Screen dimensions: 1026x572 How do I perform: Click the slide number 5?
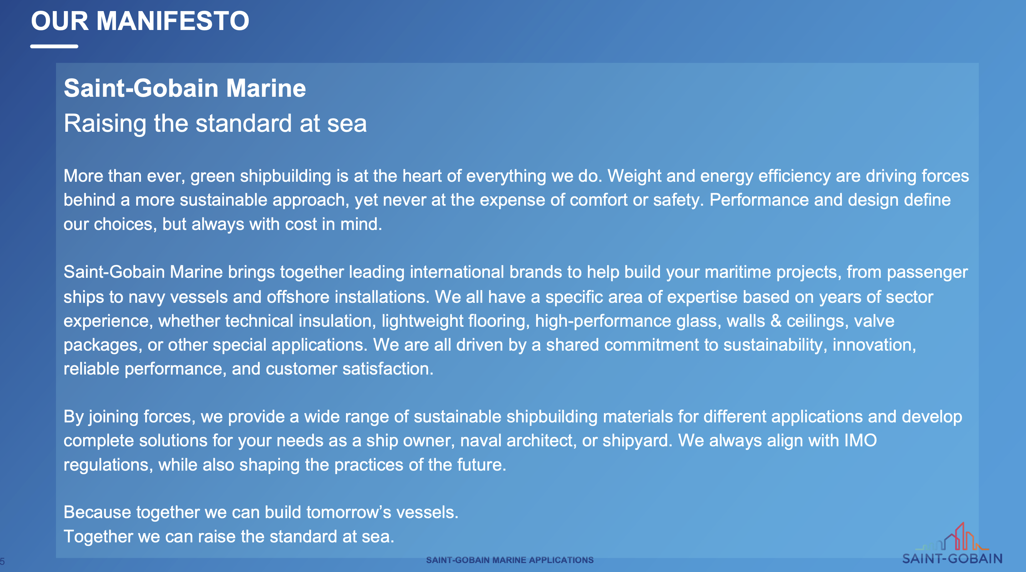pos(2,562)
